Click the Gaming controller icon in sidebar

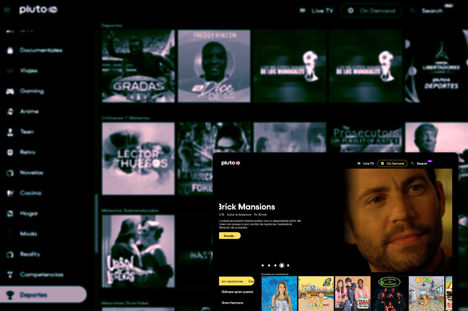[x=10, y=91]
